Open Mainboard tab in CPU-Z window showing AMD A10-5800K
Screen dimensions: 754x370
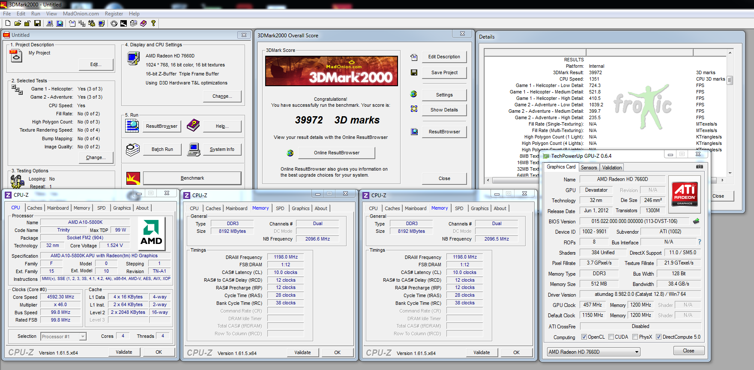point(58,208)
